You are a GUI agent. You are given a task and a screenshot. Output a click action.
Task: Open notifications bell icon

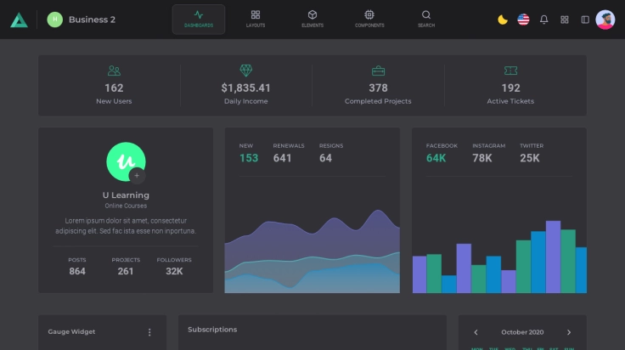click(544, 20)
